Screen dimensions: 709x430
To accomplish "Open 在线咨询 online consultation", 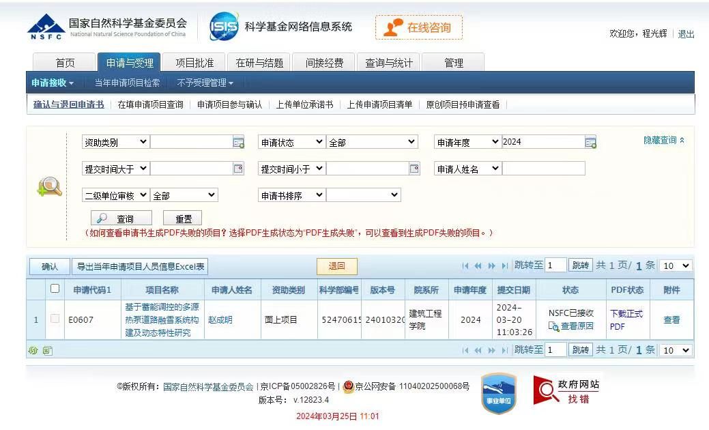I will point(419,27).
